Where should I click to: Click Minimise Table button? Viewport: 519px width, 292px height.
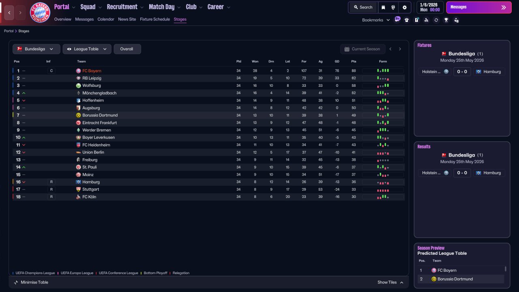click(31, 282)
